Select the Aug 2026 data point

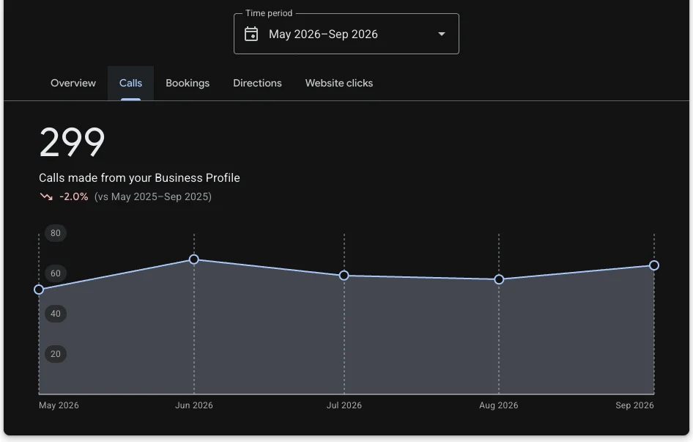pos(499,279)
